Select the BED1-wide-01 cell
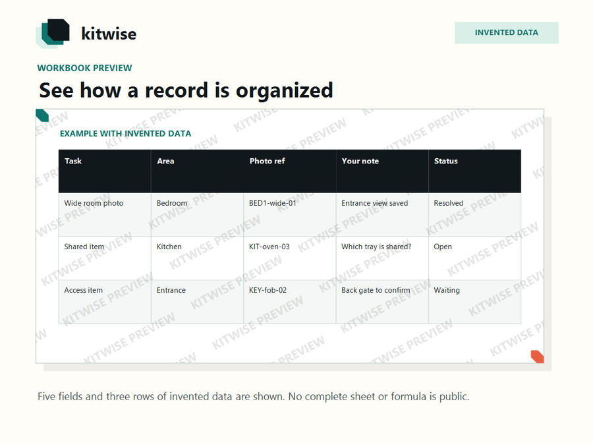The width and height of the screenshot is (593, 445). 290,214
